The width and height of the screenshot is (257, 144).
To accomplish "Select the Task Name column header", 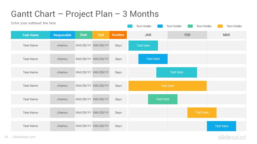I will click(31, 35).
